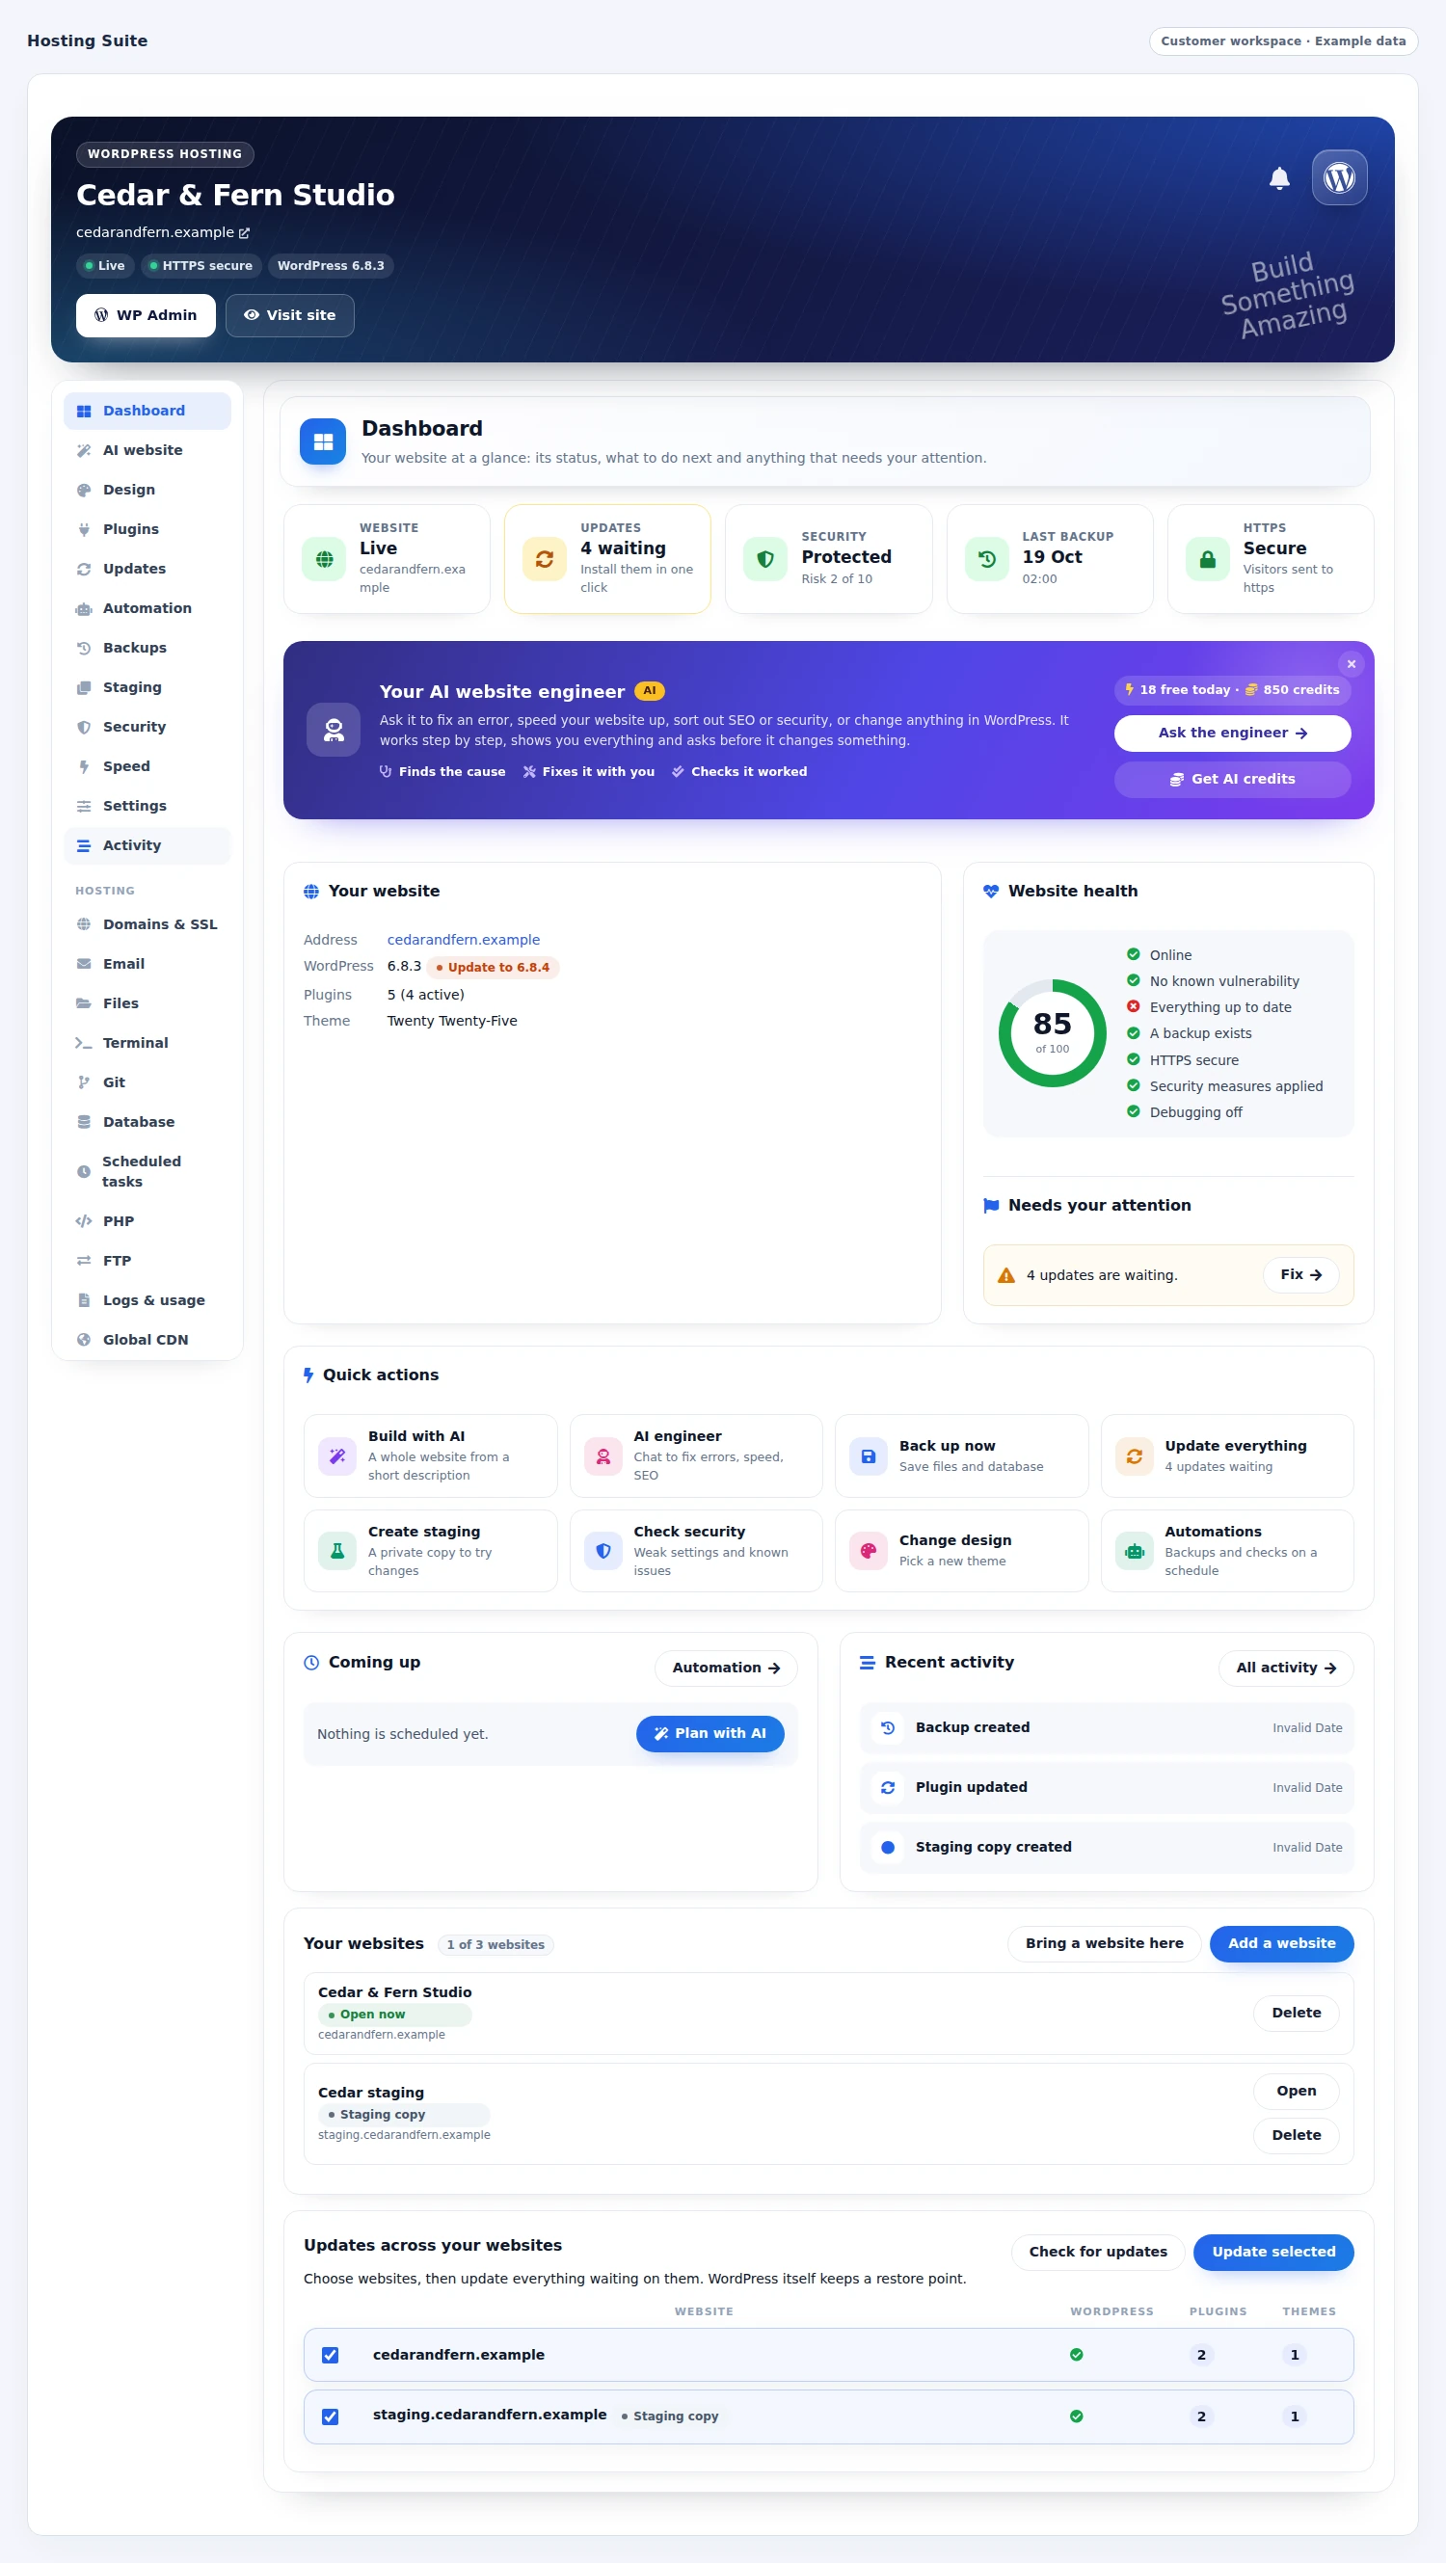Click the Update everything sync icon

[x=1134, y=1456]
